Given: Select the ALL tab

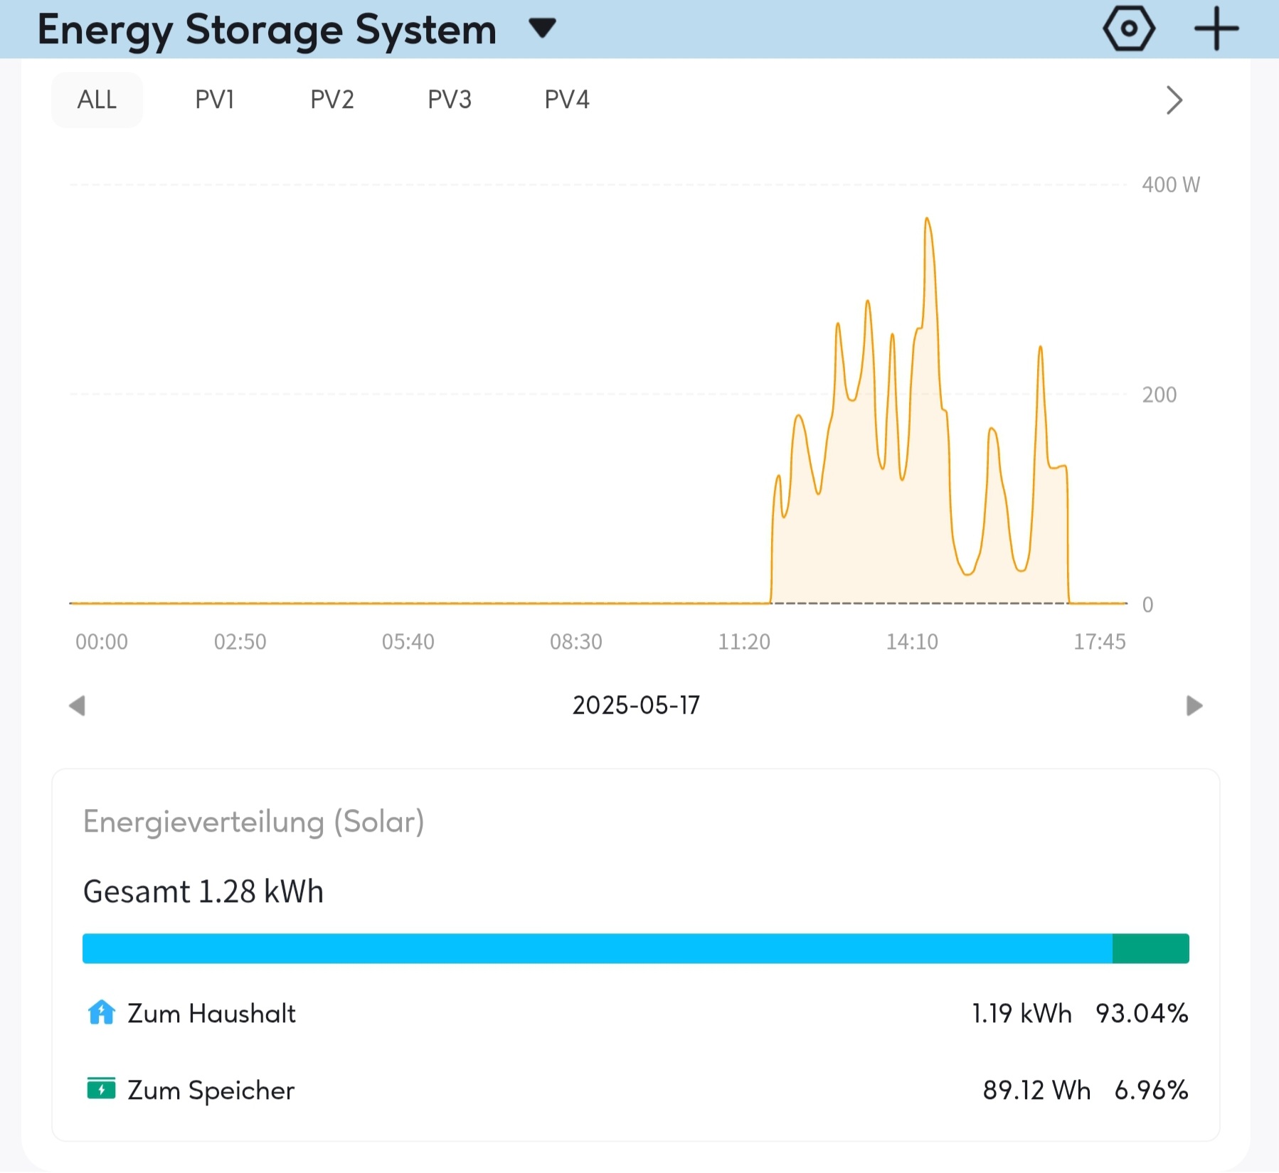Looking at the screenshot, I should coord(97,100).
